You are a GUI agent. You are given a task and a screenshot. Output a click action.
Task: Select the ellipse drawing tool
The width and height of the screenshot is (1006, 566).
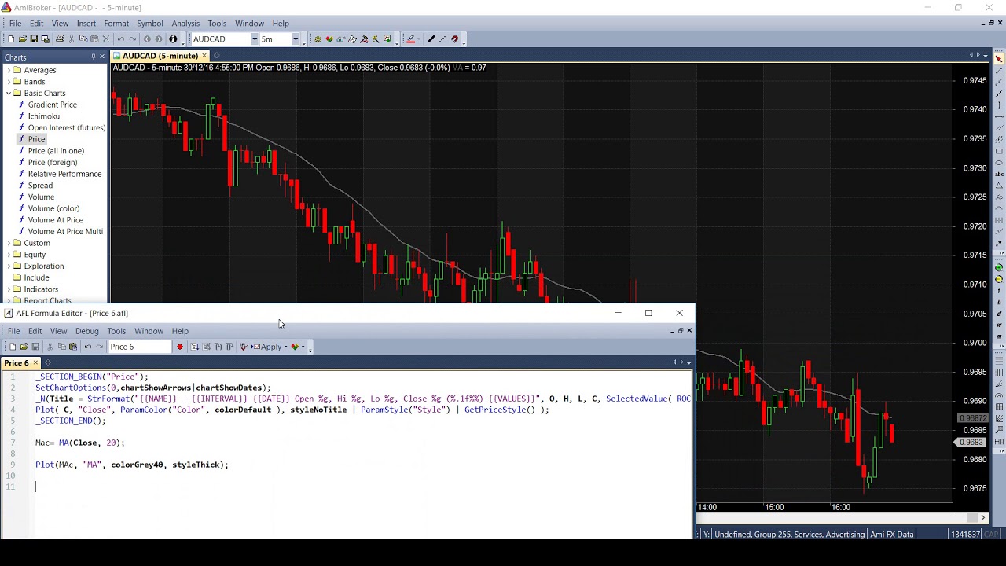tap(999, 163)
